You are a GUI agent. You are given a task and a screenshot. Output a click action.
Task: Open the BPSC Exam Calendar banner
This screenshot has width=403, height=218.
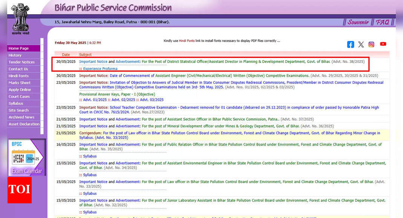26,157
